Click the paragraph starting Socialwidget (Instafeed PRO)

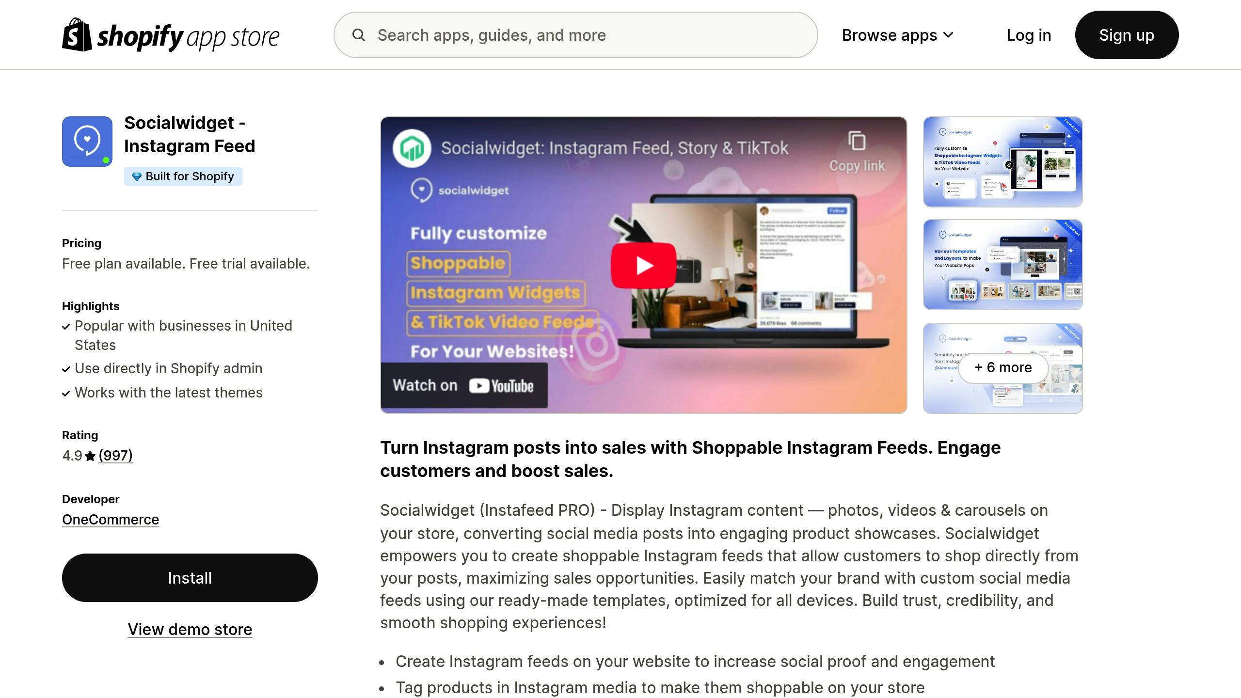[x=729, y=567]
